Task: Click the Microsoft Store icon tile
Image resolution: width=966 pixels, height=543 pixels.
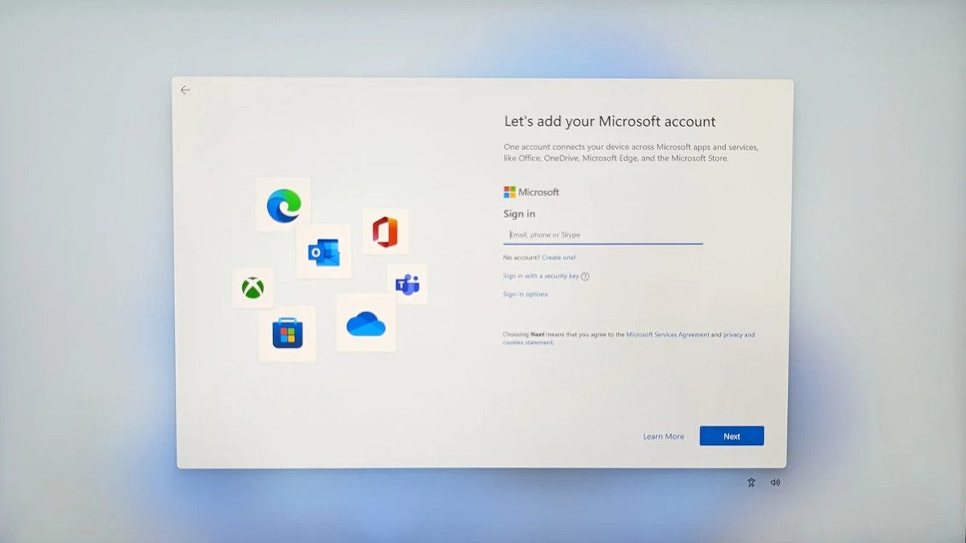Action: 288,333
